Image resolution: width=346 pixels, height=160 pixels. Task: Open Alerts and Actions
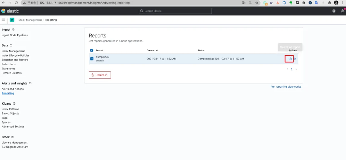pyautogui.click(x=13, y=89)
